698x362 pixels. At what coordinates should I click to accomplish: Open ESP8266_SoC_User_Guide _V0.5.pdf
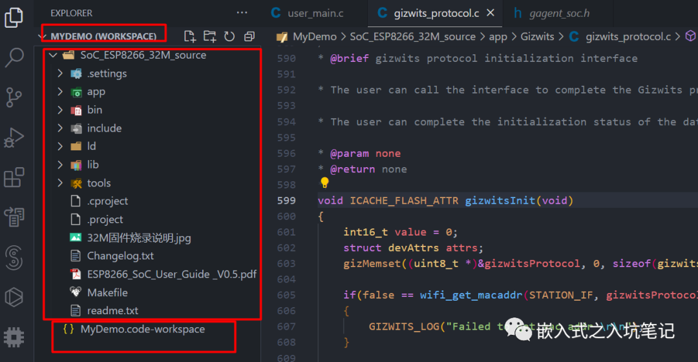[171, 274]
